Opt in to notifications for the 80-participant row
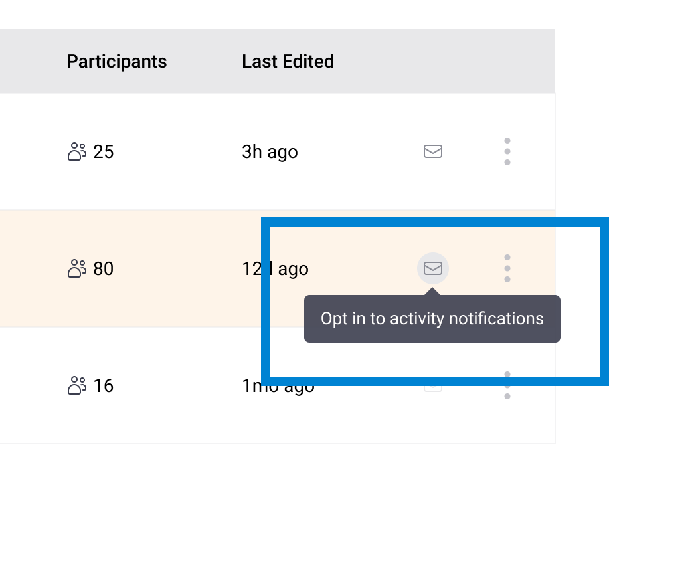Image resolution: width=692 pixels, height=578 pixels. coord(433,268)
